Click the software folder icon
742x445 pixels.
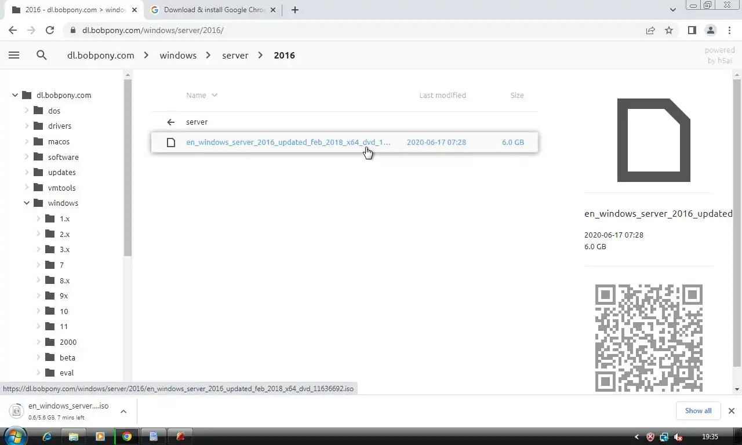(x=38, y=157)
